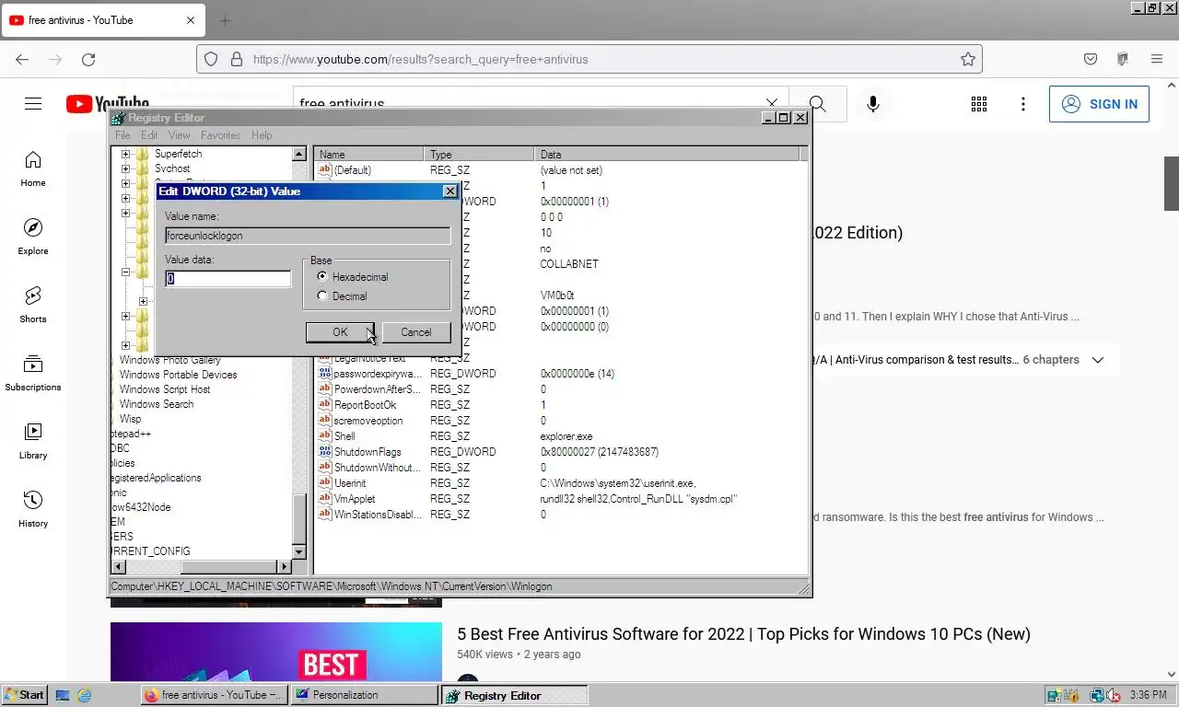The image size is (1179, 707).
Task: Open Subscriptions in YouTube sidebar
Action: 33,374
